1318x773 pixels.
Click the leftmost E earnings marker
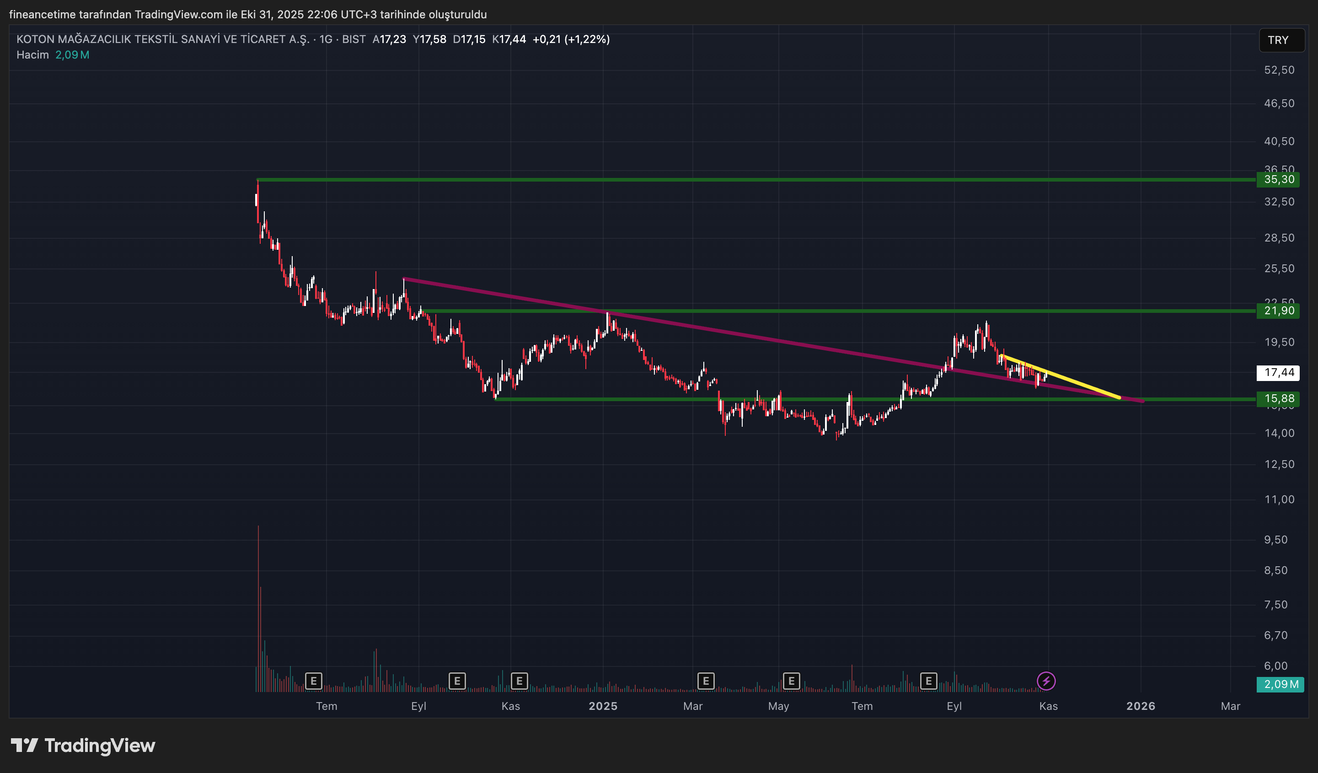[313, 681]
